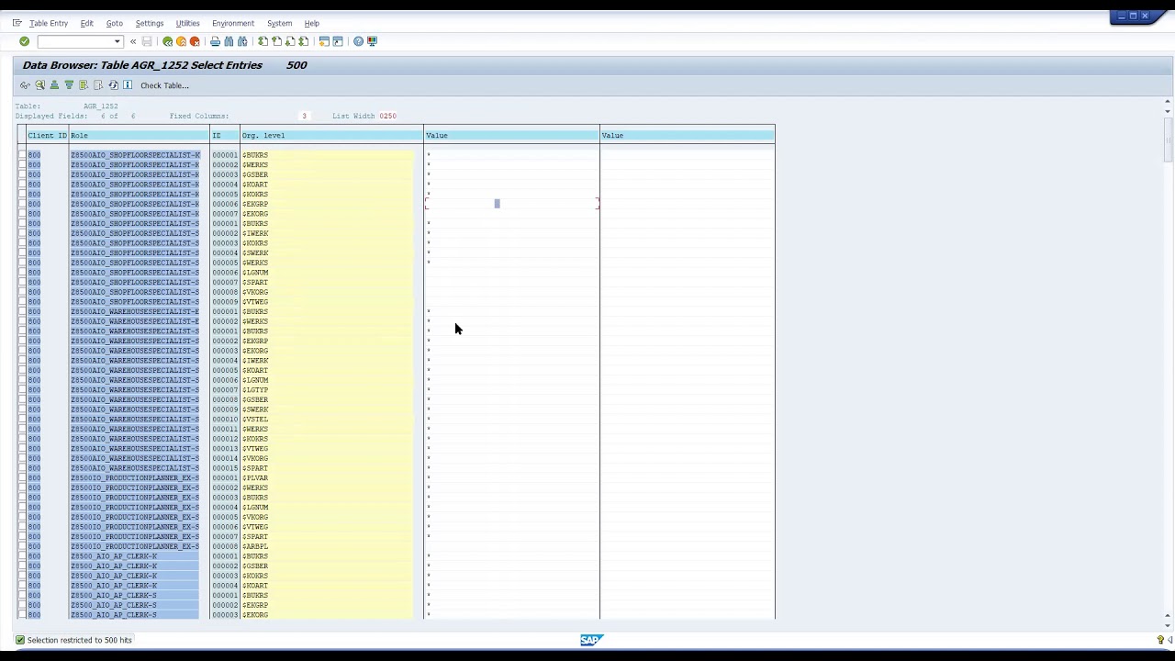Click the second Value column header
The height and width of the screenshot is (661, 1175).
tap(688, 135)
